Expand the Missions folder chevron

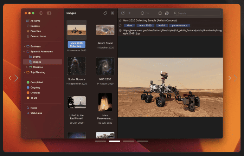[27, 67]
